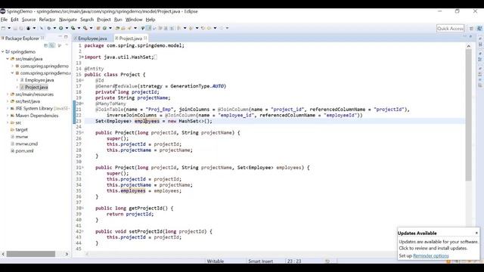Select the Package Explorer view tab
The width and height of the screenshot is (484, 272).
22,39
